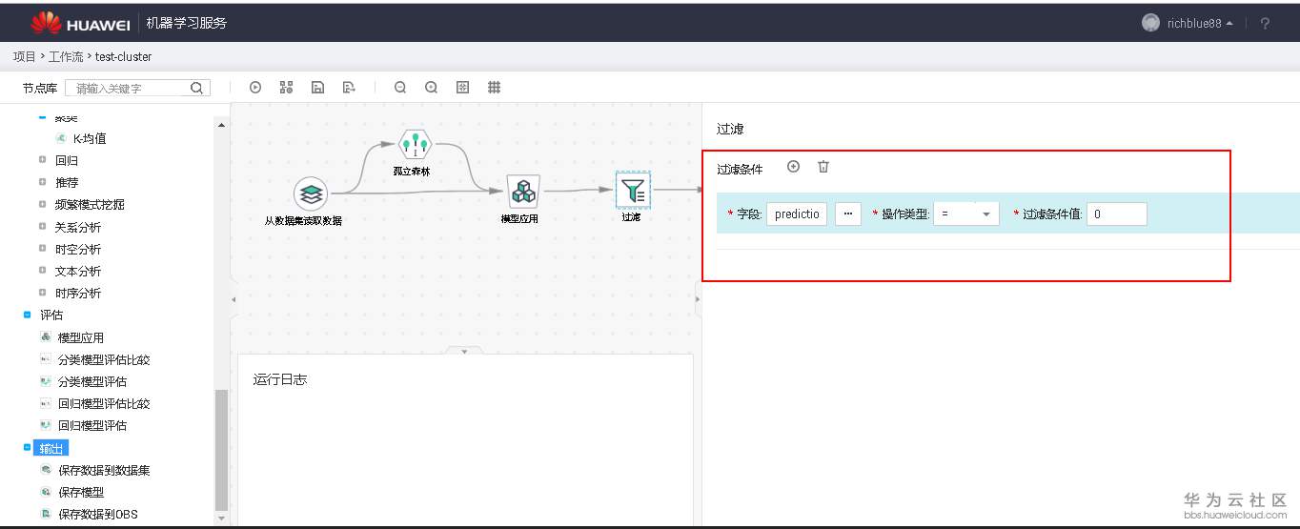
Task: Collapse the properties panel side arrow
Action: pos(698,300)
